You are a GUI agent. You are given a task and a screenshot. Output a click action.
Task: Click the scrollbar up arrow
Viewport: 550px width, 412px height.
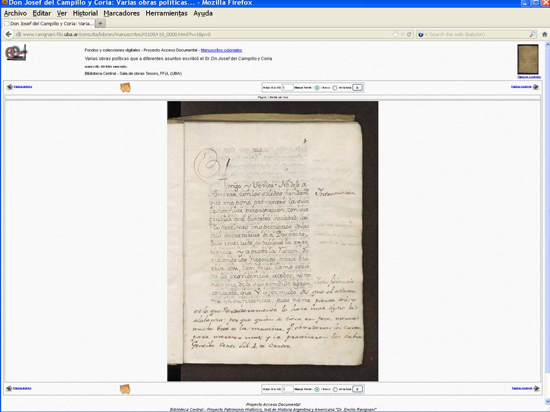click(x=547, y=45)
